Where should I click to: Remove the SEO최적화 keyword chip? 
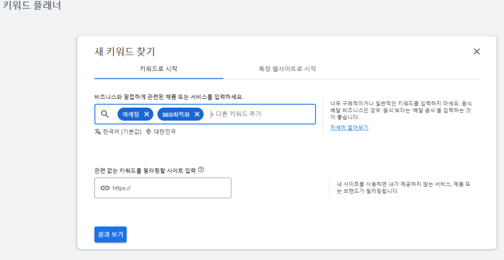197,114
